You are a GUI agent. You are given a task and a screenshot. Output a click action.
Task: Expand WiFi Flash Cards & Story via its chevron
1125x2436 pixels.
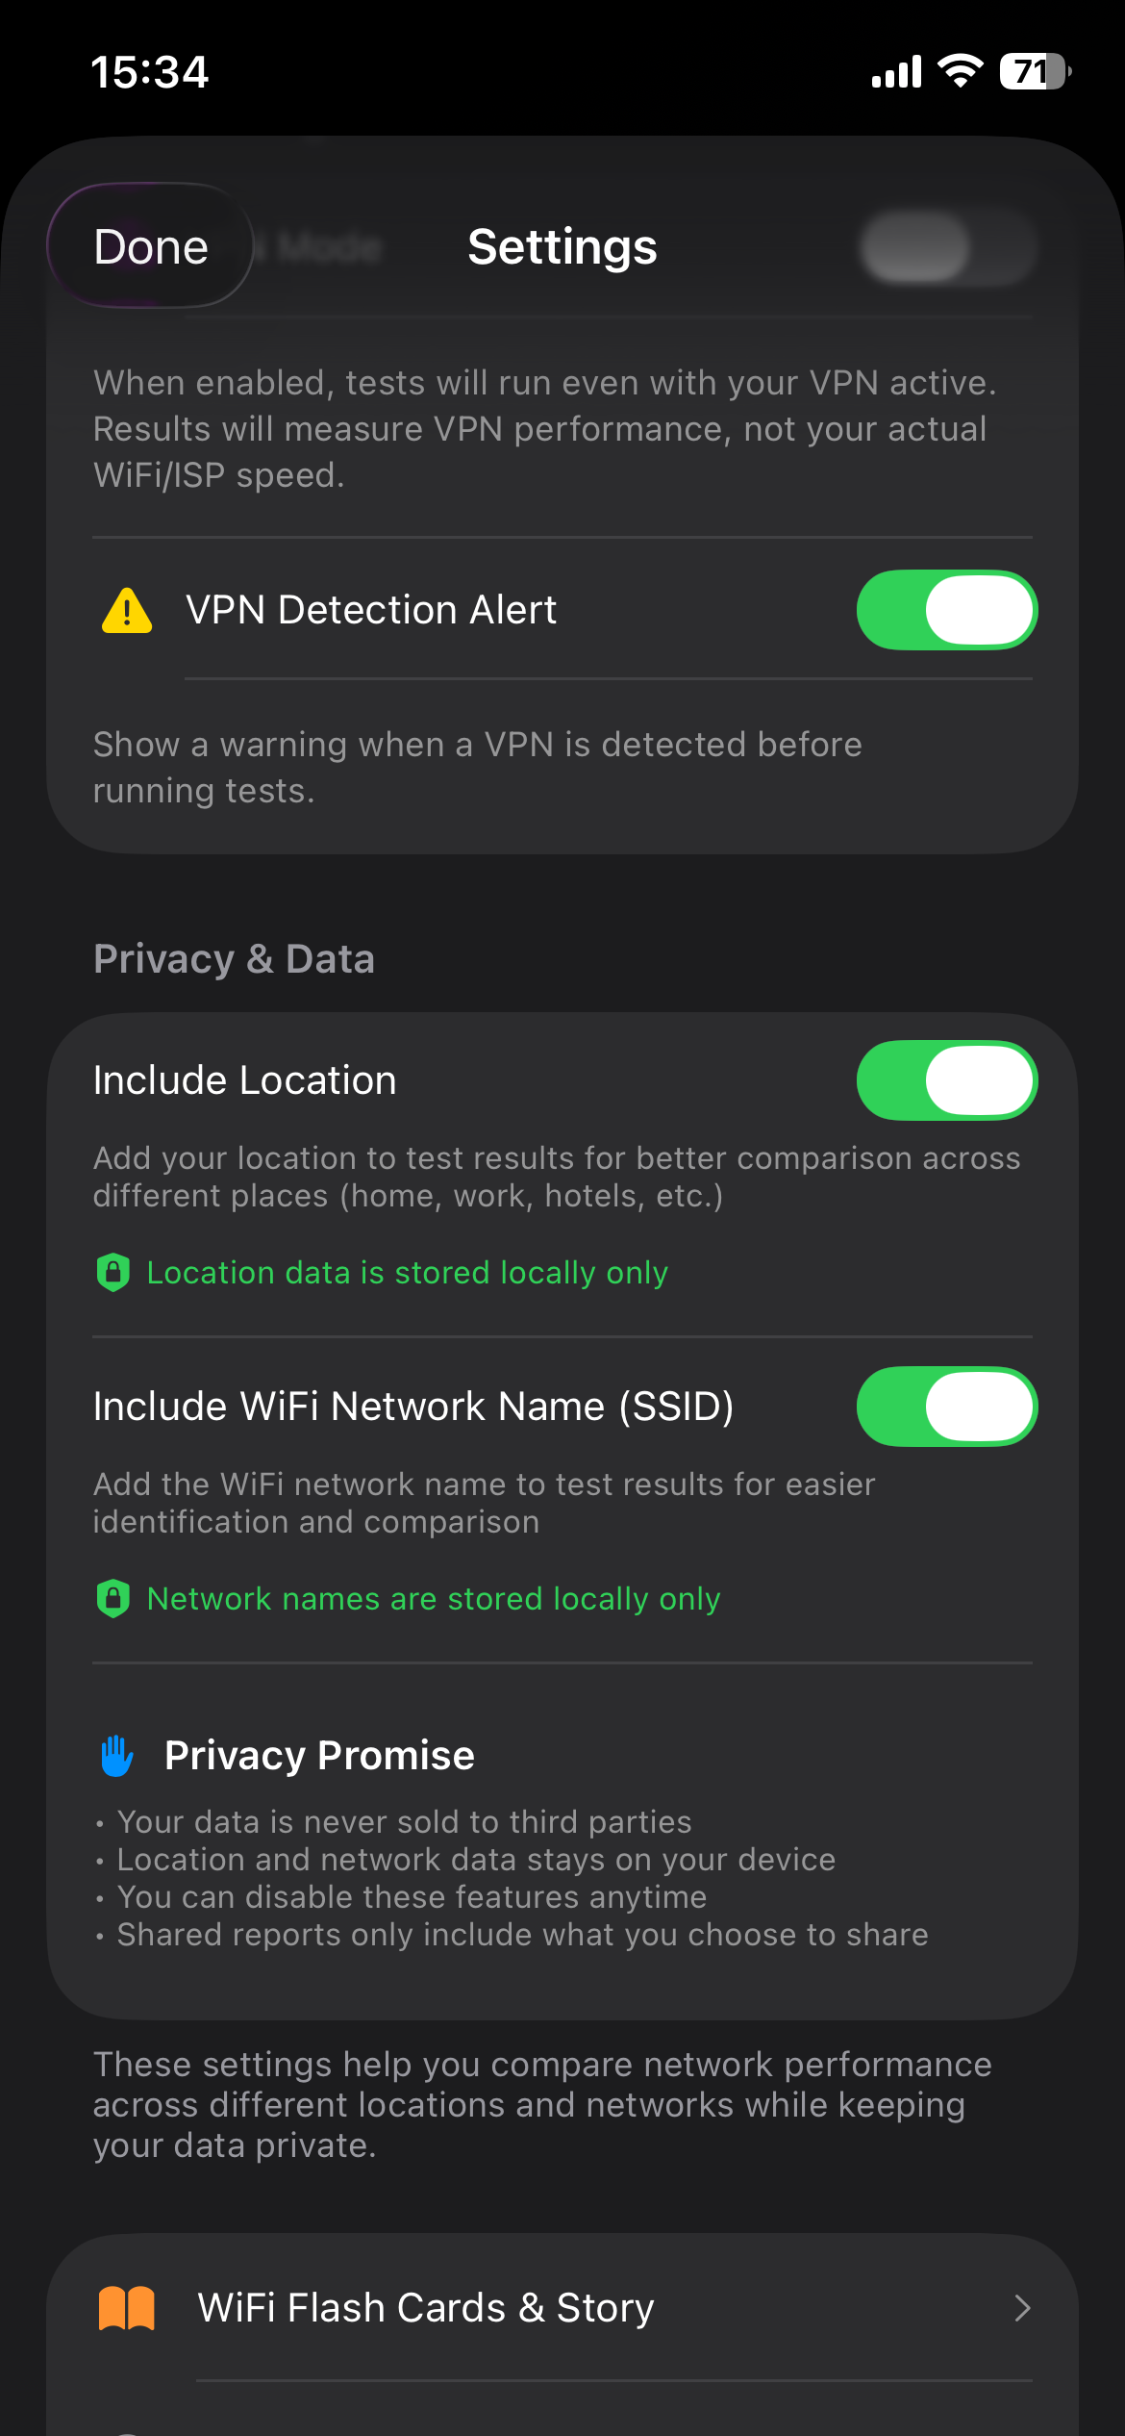pyautogui.click(x=1023, y=2308)
